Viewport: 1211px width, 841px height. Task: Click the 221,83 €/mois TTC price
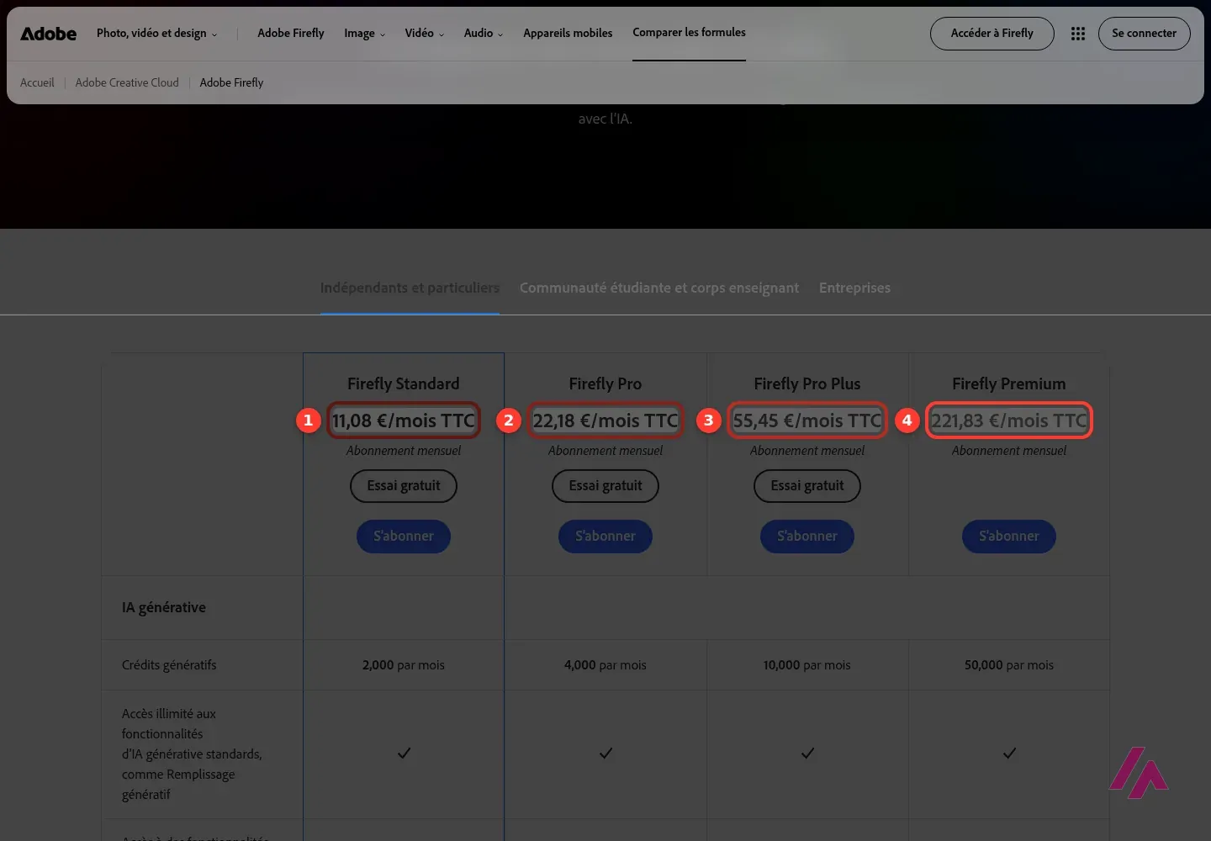tap(1009, 420)
